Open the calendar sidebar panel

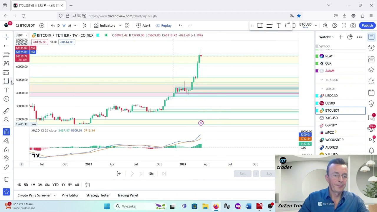tap(371, 92)
